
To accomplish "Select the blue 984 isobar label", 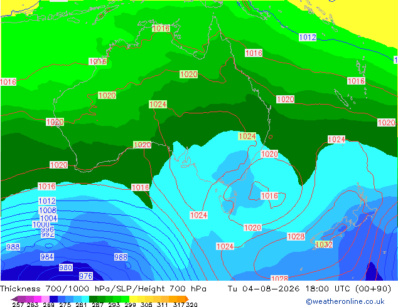I will click(47, 257).
